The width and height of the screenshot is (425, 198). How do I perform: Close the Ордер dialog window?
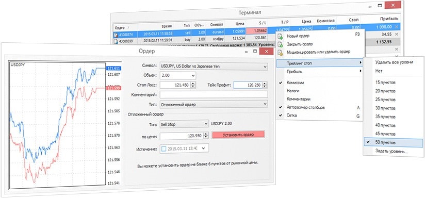point(266,51)
